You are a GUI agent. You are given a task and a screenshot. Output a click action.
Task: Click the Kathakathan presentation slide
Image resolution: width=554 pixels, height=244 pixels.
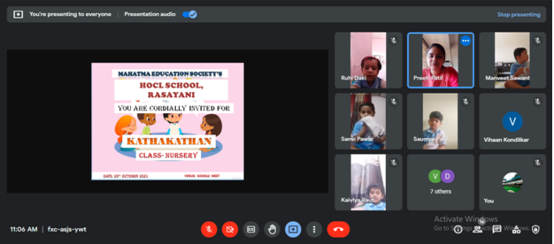pos(167,121)
